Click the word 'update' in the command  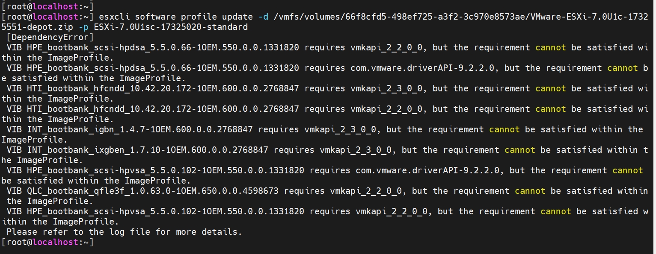click(237, 17)
